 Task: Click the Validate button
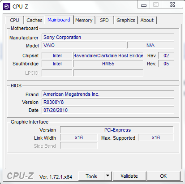129,176
